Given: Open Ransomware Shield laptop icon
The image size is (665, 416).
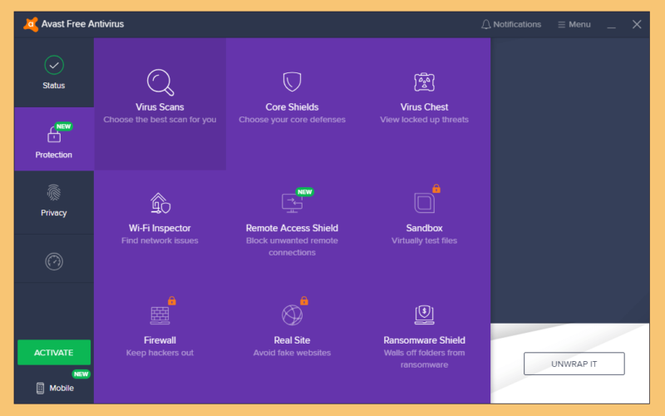Looking at the screenshot, I should 424,315.
